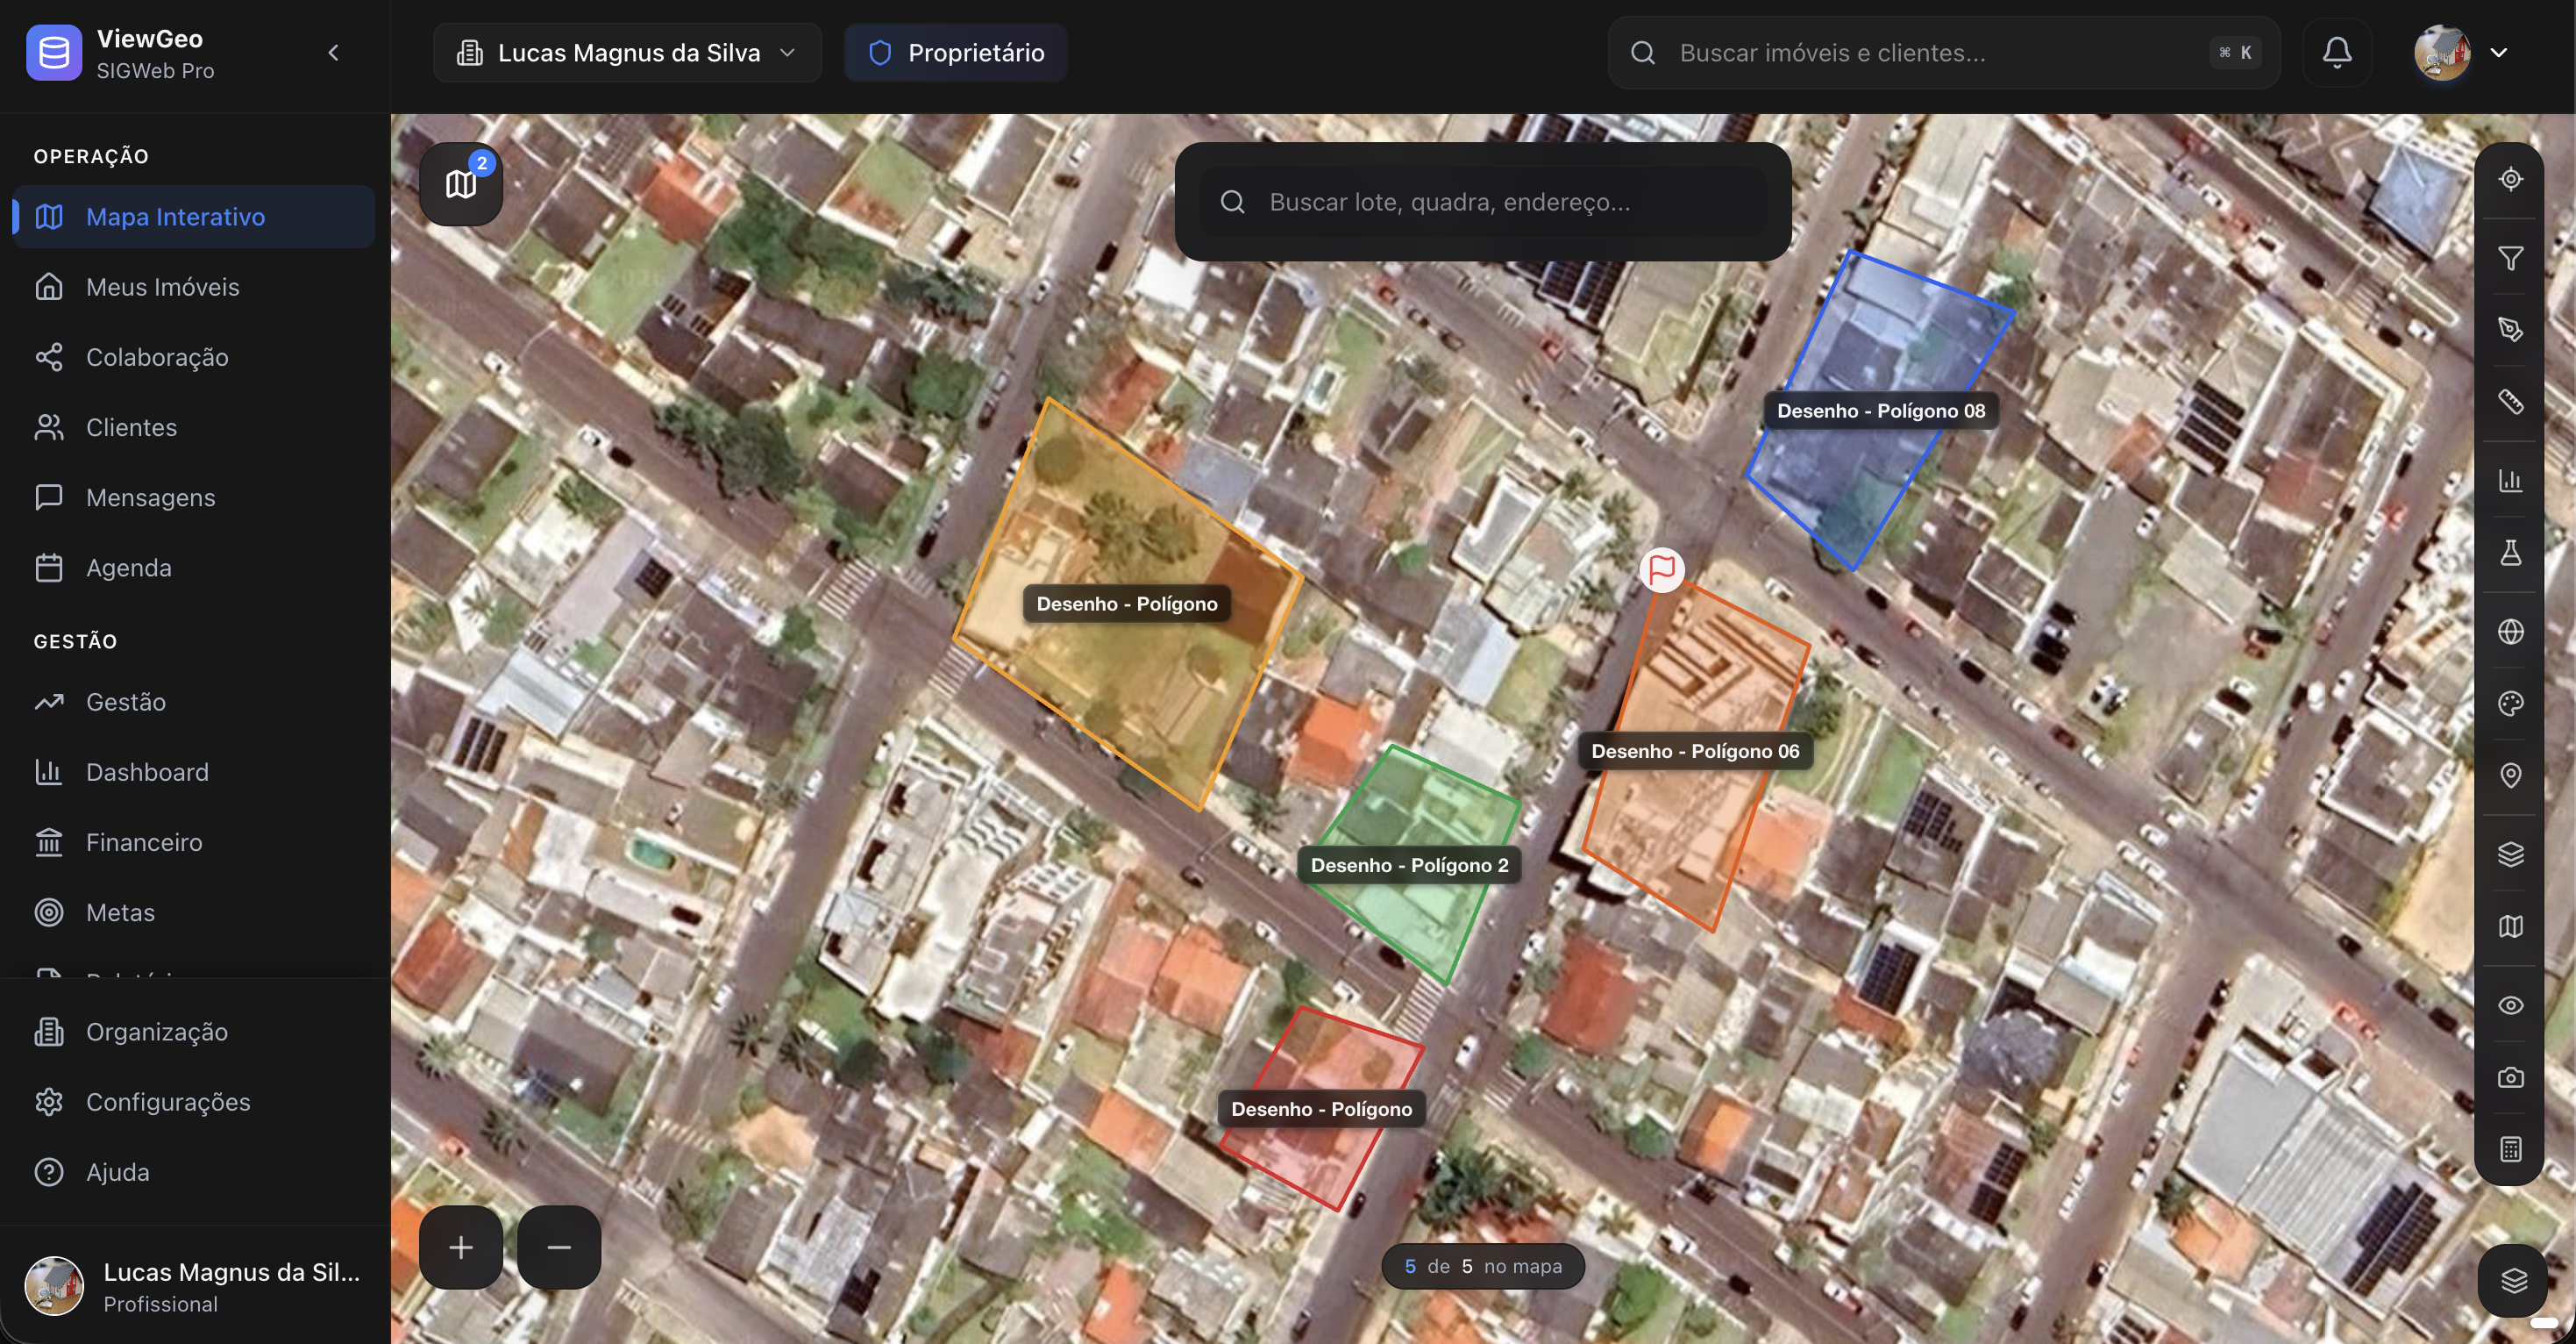Viewport: 2576px width, 1344px height.
Task: Open Organização settings
Action: pyautogui.click(x=194, y=1032)
